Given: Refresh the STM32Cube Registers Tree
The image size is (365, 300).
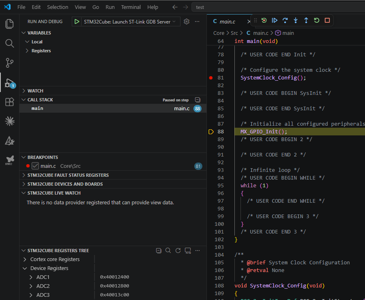Looking at the screenshot, I should tap(178, 251).
